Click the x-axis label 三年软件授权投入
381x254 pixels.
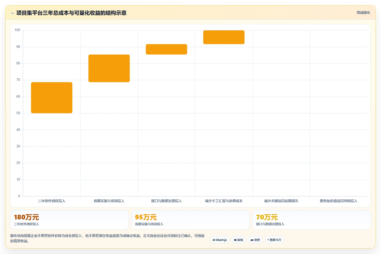(52, 201)
